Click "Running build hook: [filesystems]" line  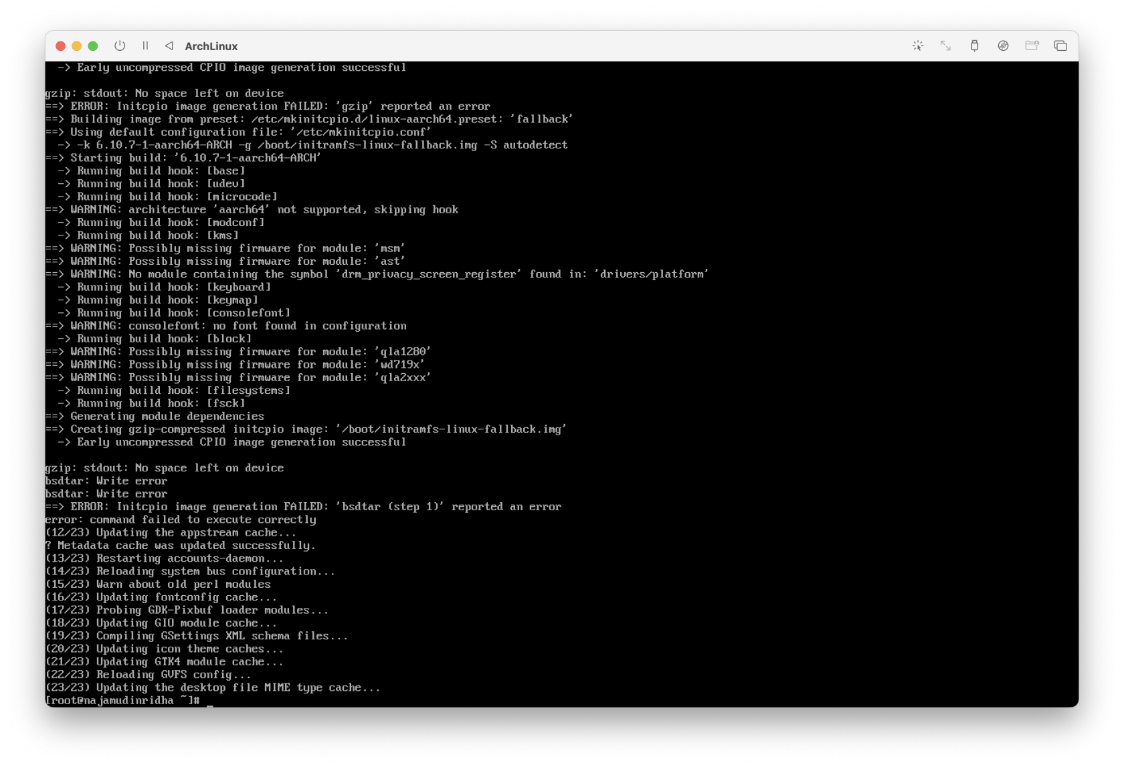(x=174, y=391)
